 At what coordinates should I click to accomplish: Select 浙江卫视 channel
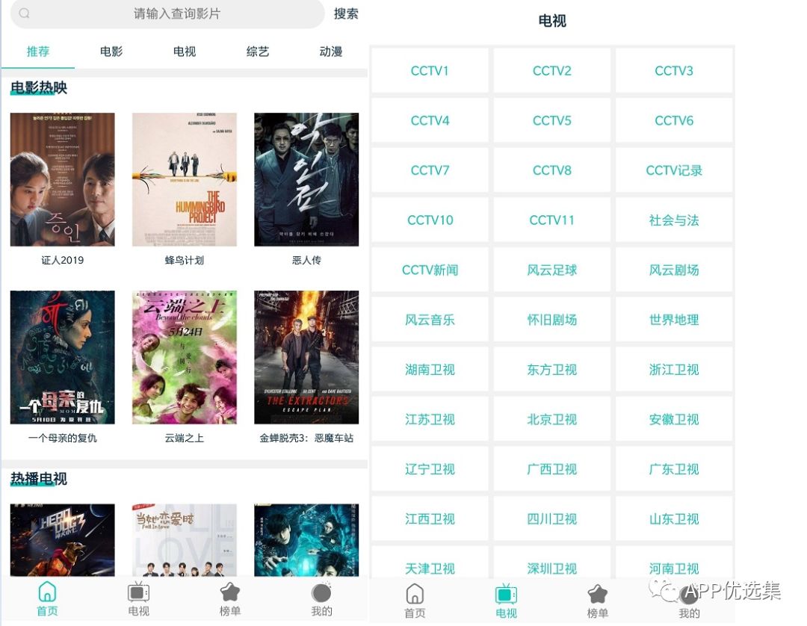(x=674, y=370)
